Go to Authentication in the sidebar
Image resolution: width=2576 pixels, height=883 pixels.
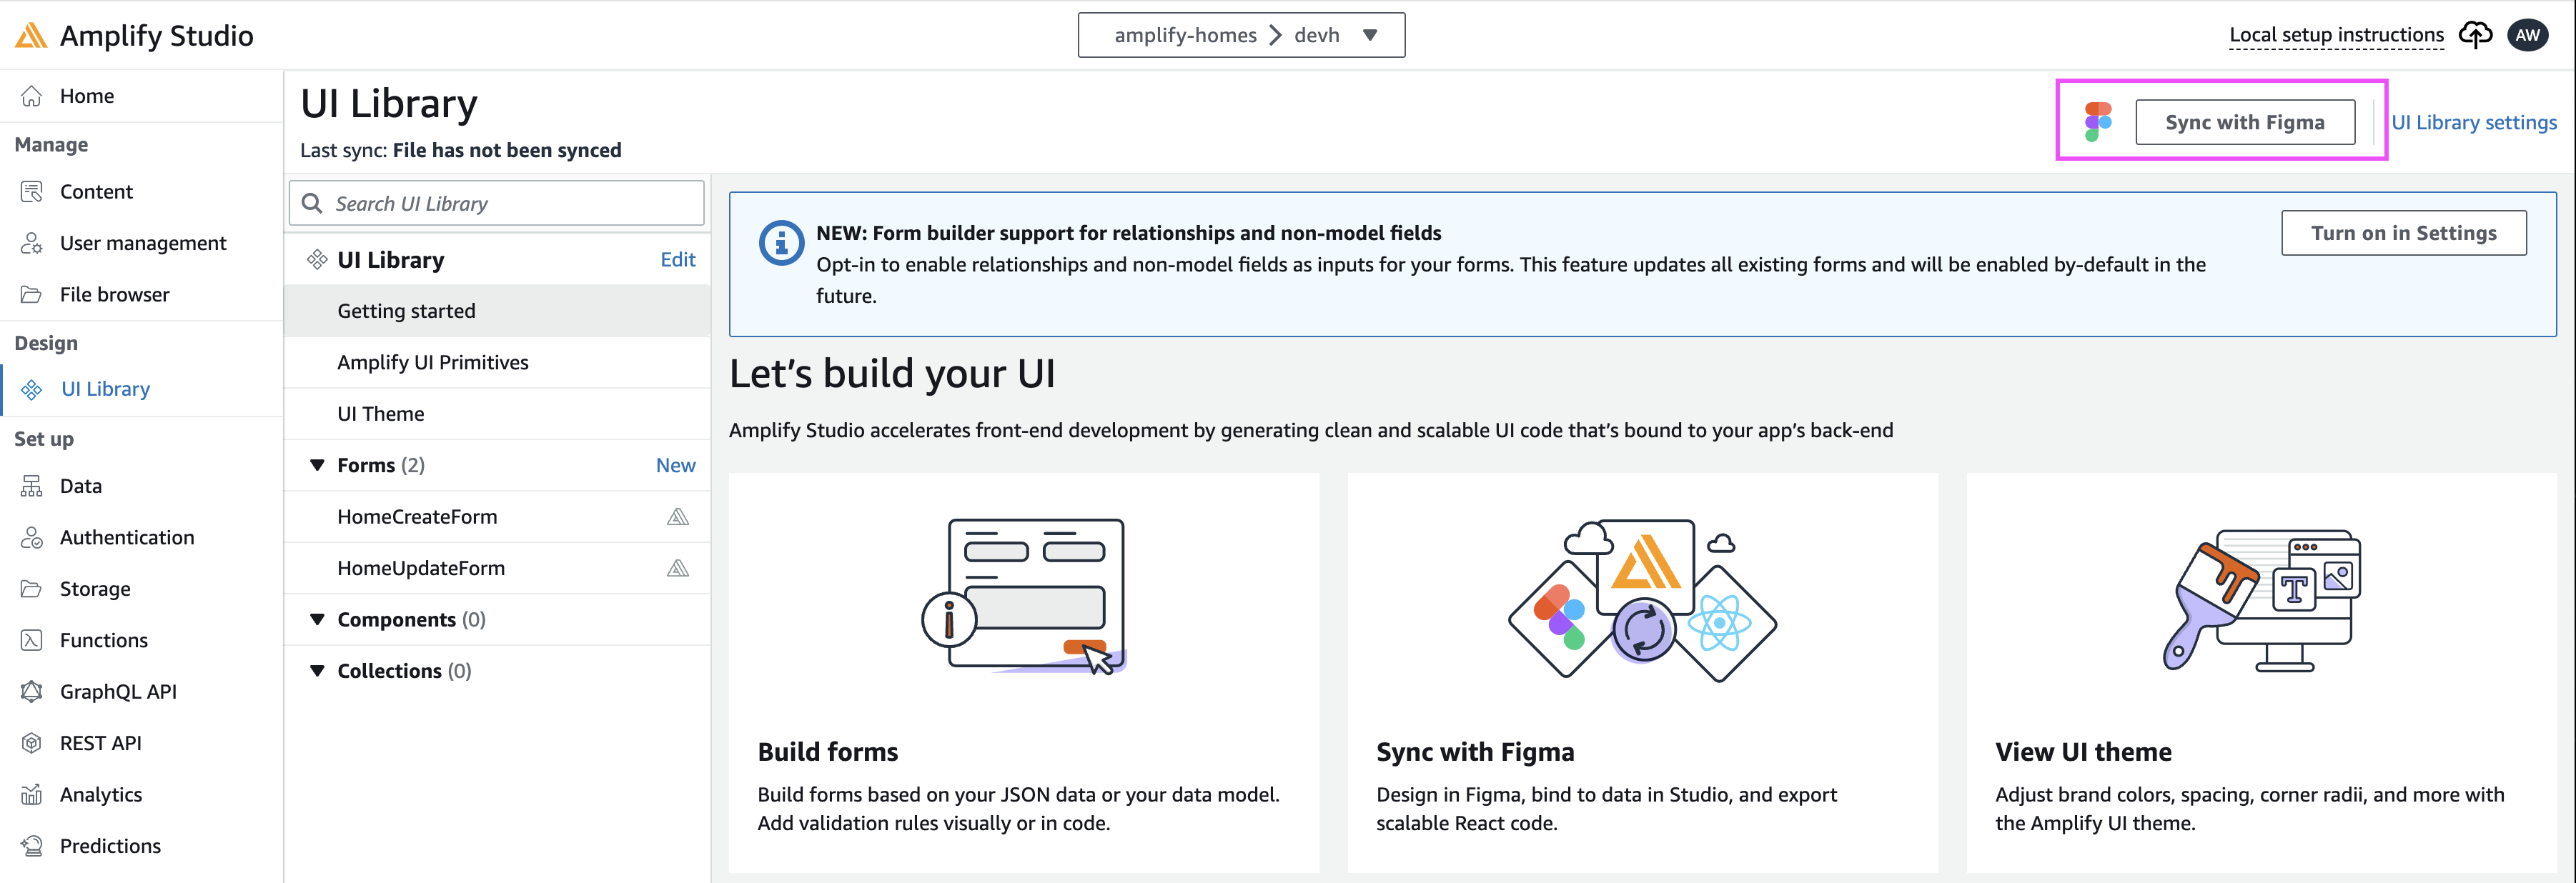coord(126,537)
